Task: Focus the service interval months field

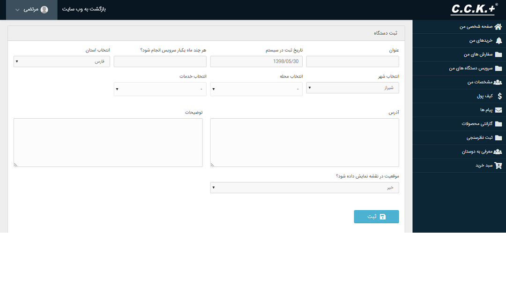Action: (160, 61)
